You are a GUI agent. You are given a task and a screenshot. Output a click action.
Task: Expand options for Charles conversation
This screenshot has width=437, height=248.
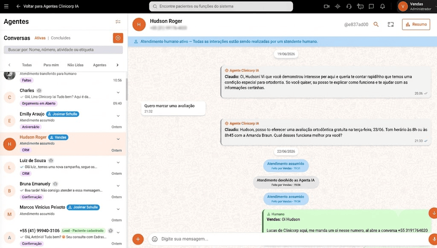[118, 92]
